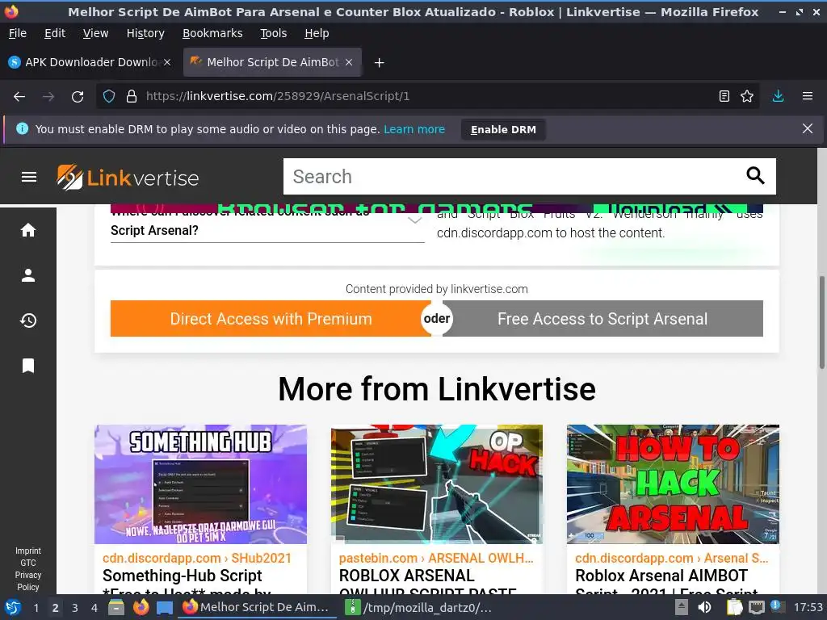
Task: Dismiss the DRM notification bar
Action: [807, 128]
